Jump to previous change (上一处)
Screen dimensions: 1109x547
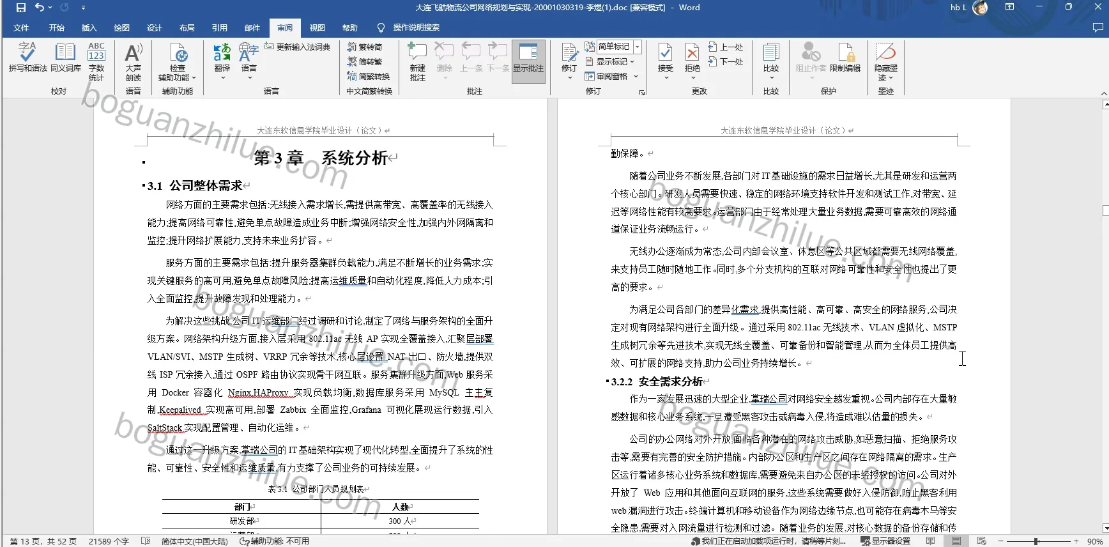pyautogui.click(x=726, y=47)
